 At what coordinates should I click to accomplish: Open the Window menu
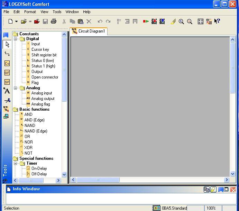click(x=72, y=12)
